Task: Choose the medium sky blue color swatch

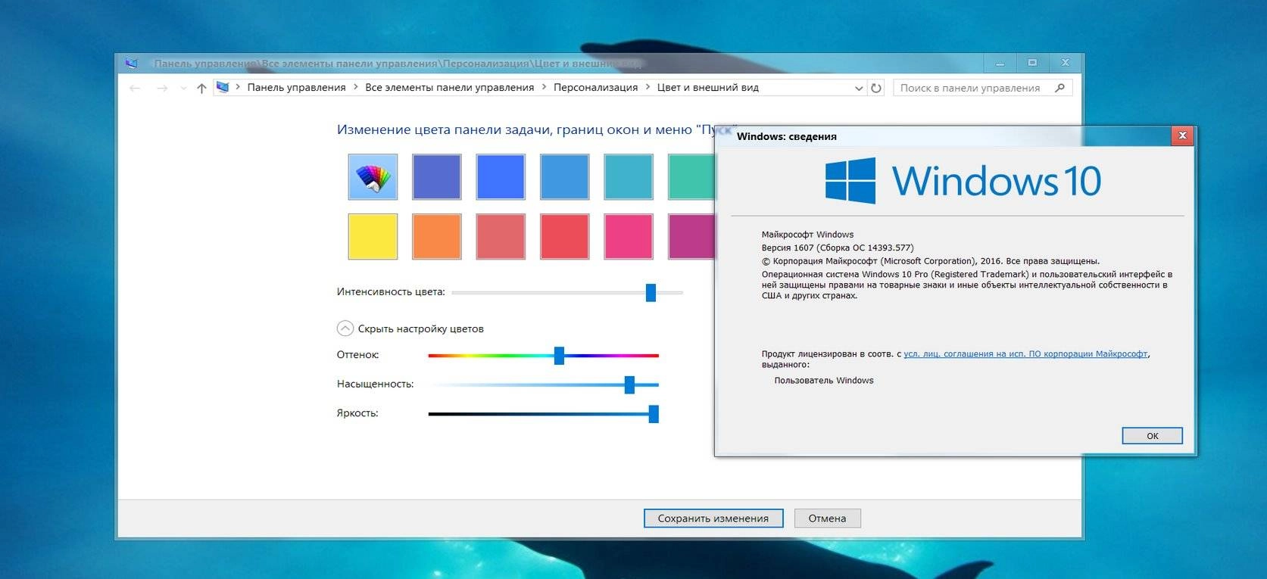Action: click(564, 176)
